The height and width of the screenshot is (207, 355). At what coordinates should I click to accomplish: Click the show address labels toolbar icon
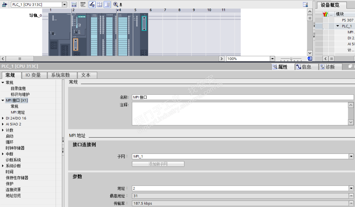coord(74,5)
